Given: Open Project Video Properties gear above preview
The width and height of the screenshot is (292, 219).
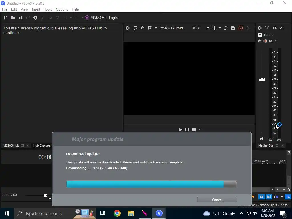Looking at the screenshot, I should (127, 28).
